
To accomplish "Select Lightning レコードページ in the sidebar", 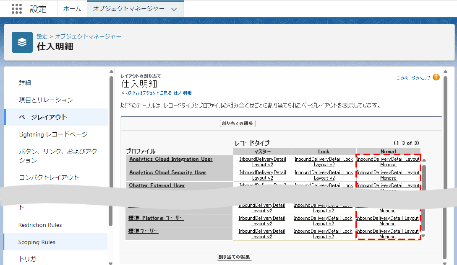I will 53,134.
